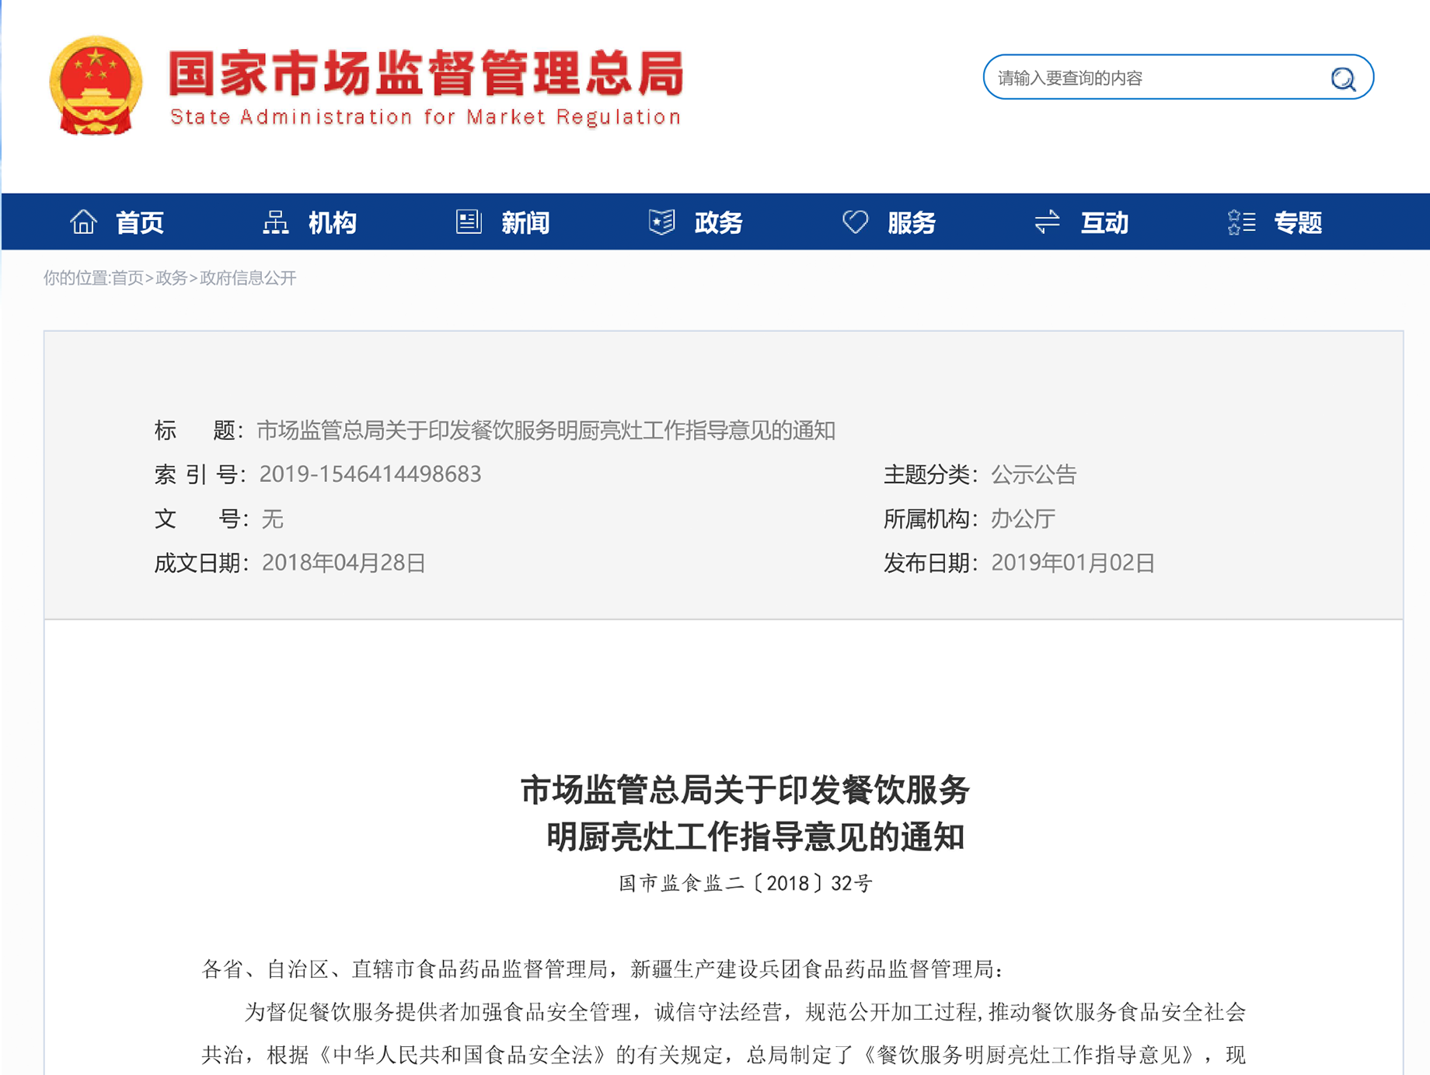Click the star badge icon beside 政务
The height and width of the screenshot is (1075, 1430).
tap(661, 222)
